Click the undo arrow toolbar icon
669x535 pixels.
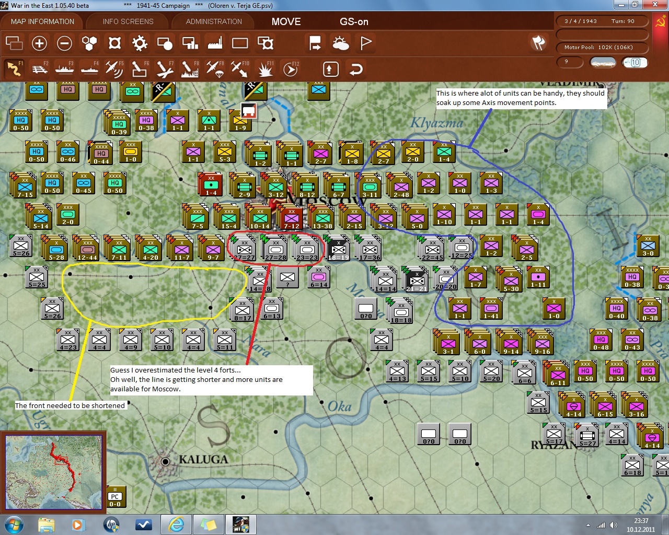(x=356, y=69)
